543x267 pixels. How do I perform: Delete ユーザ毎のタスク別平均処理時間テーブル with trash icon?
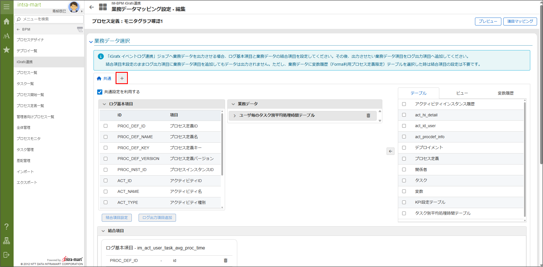[x=368, y=116]
